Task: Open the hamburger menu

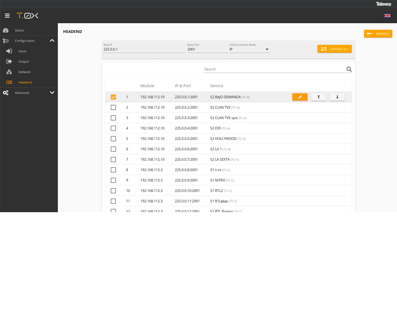Action: pyautogui.click(x=7, y=16)
